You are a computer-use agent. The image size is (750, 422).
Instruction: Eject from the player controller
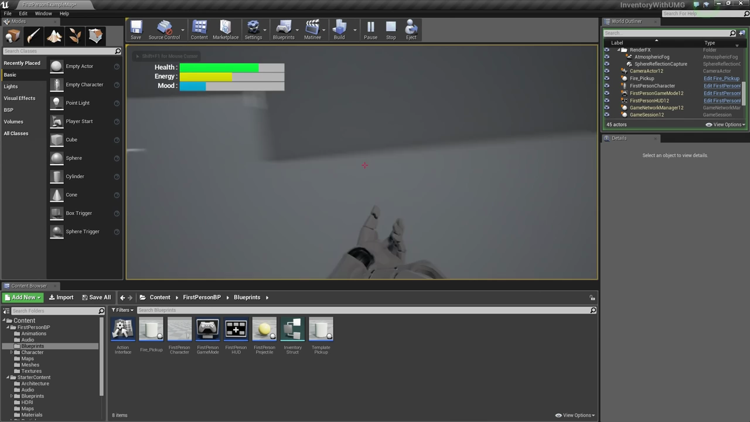tap(411, 29)
